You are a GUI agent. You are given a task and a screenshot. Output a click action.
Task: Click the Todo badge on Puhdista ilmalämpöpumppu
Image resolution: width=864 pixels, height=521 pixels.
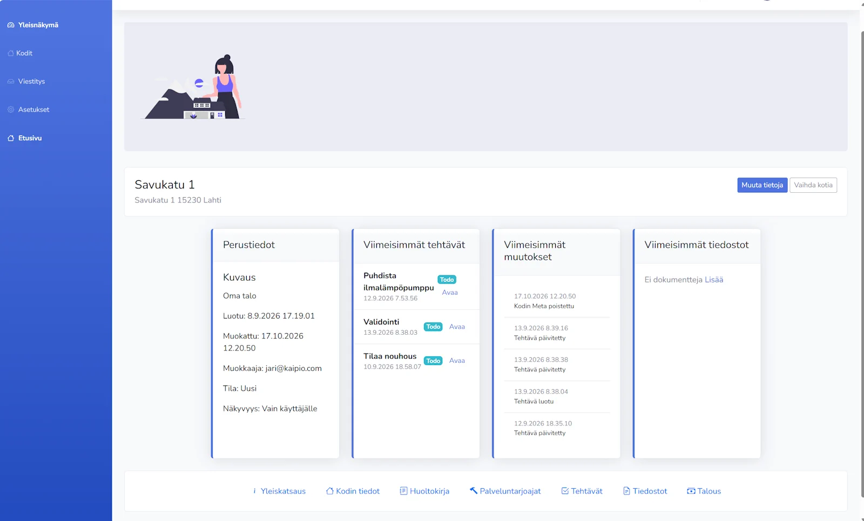tap(447, 280)
